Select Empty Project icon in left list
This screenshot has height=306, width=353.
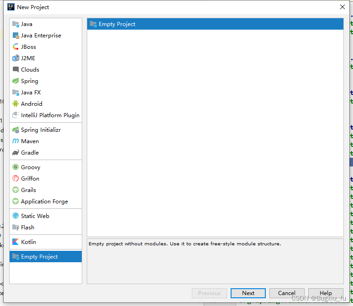point(16,257)
